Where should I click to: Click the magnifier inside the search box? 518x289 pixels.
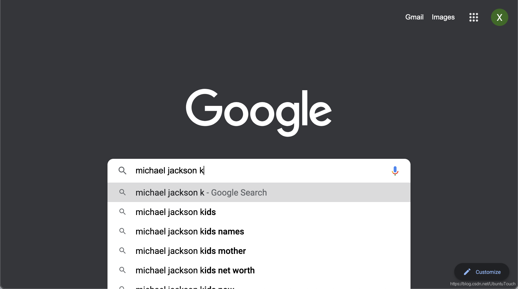click(123, 171)
